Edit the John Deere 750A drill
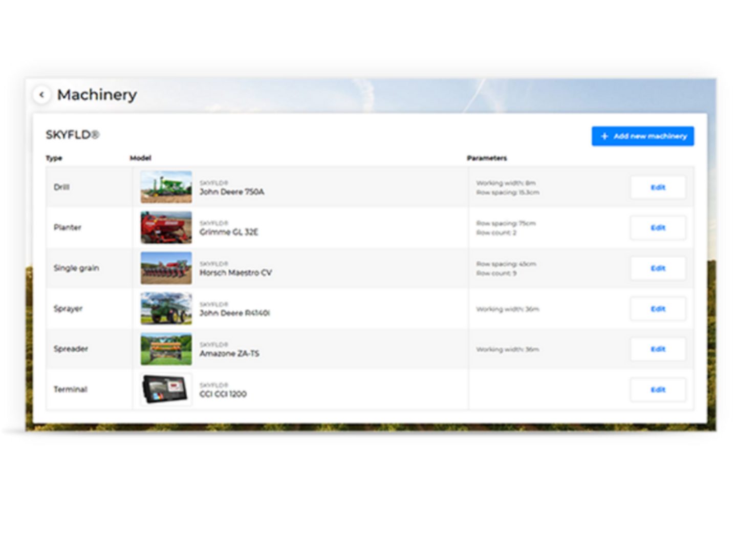Screen dimensions: 737x554 (658, 187)
